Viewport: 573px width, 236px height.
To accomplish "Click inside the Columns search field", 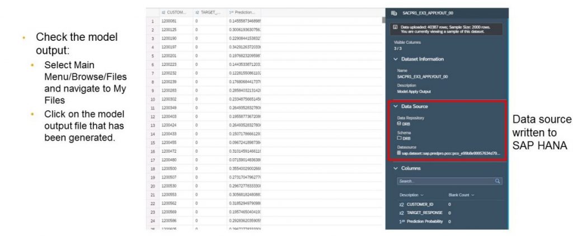I will [445, 181].
